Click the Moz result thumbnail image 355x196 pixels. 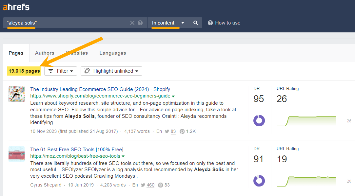[x=16, y=154]
